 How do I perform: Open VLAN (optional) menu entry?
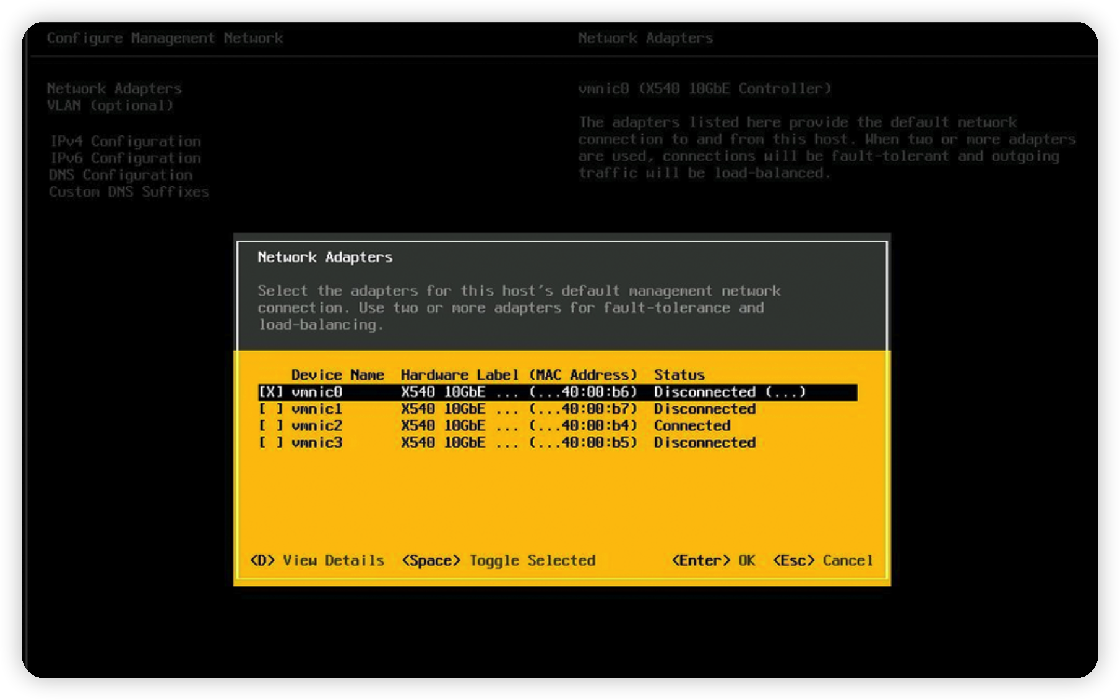click(x=110, y=105)
